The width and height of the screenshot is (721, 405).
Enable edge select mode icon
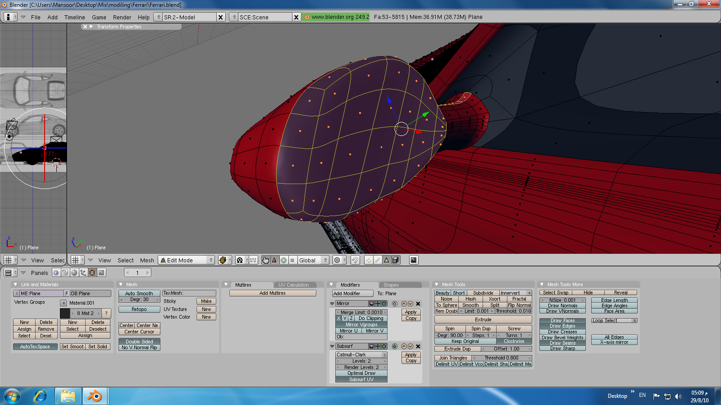point(378,260)
